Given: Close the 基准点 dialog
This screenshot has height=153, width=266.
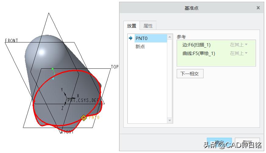Looking at the screenshot, I should [258, 8].
